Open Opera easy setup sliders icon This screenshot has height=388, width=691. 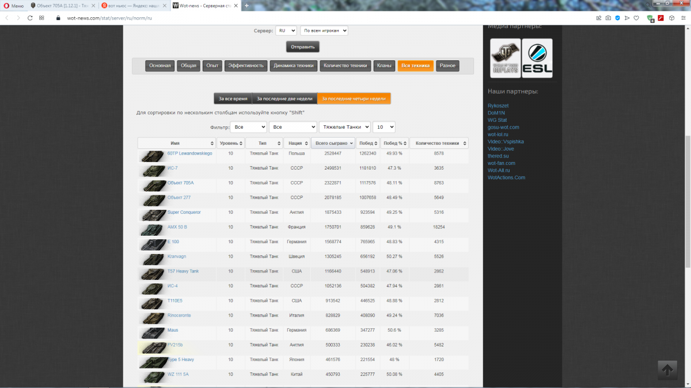point(682,18)
